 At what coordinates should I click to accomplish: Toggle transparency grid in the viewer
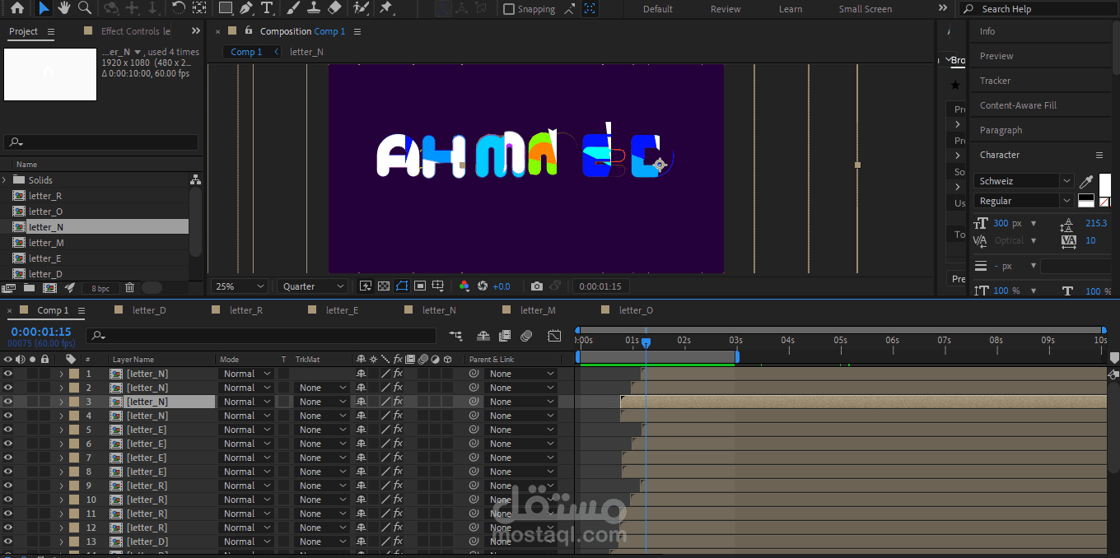[384, 286]
